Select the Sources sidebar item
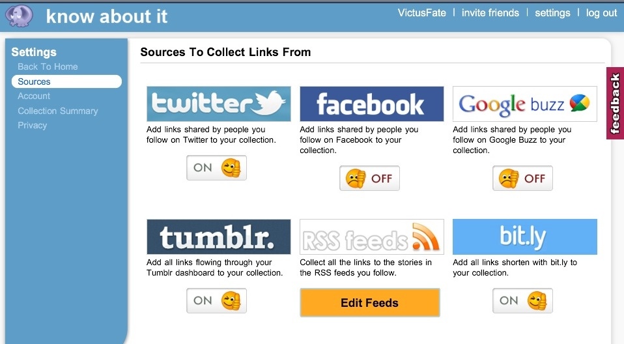This screenshot has height=344, width=624. (66, 81)
